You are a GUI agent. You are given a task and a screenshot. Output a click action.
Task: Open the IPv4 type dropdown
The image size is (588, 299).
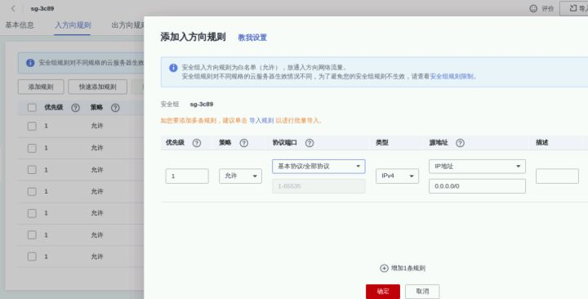pyautogui.click(x=397, y=176)
